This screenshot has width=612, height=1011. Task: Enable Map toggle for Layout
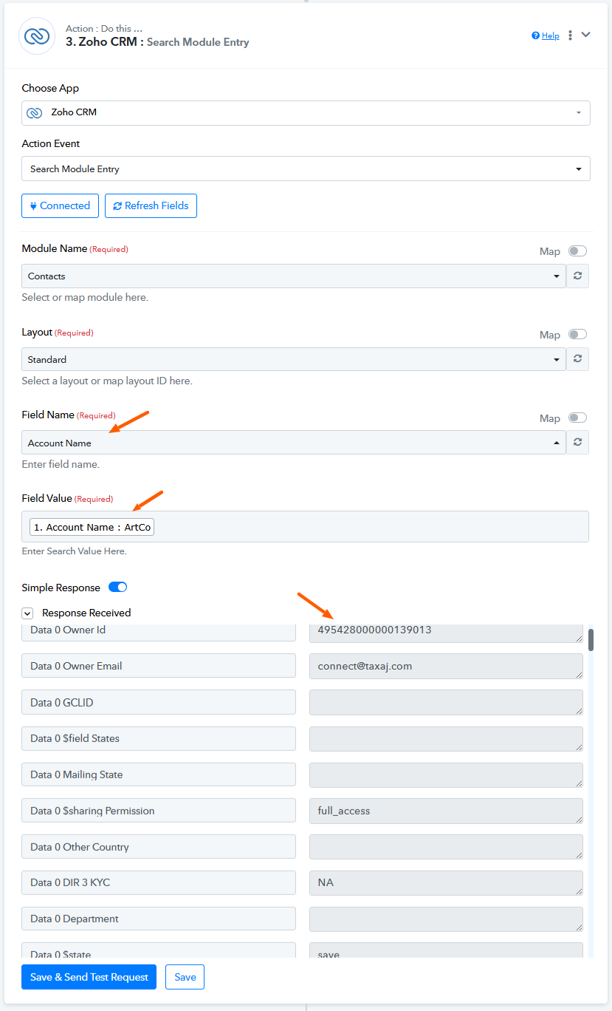click(x=577, y=335)
